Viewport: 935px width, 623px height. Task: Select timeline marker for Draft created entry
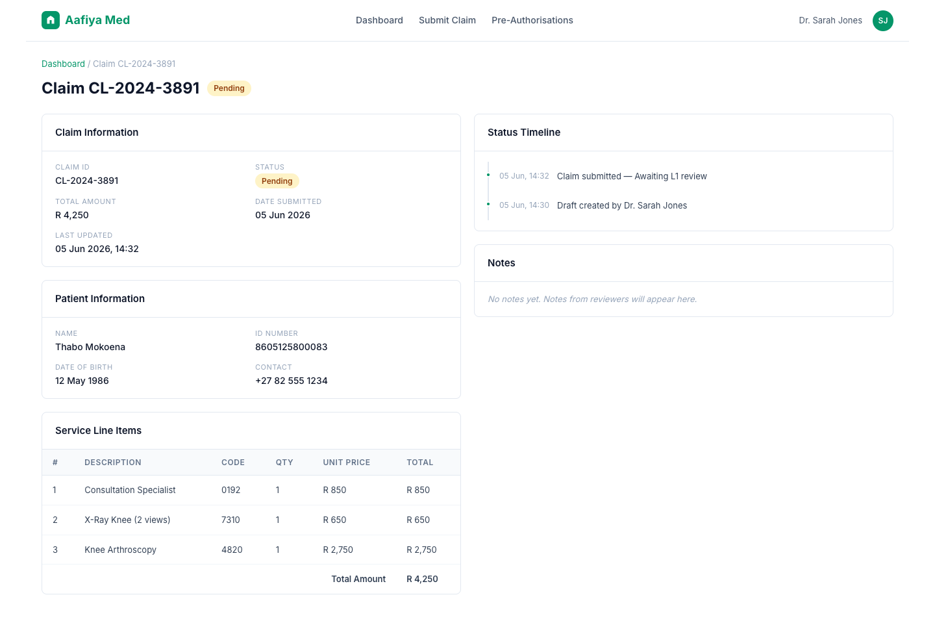click(488, 204)
